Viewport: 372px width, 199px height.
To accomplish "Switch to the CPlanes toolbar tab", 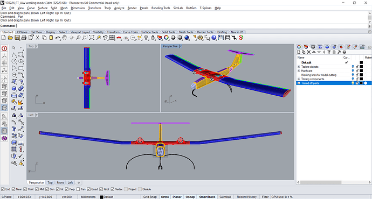I will tap(22, 32).
